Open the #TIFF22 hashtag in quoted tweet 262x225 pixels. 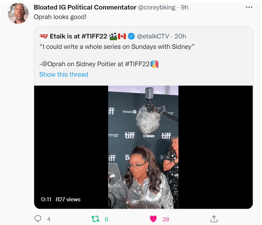[137, 64]
